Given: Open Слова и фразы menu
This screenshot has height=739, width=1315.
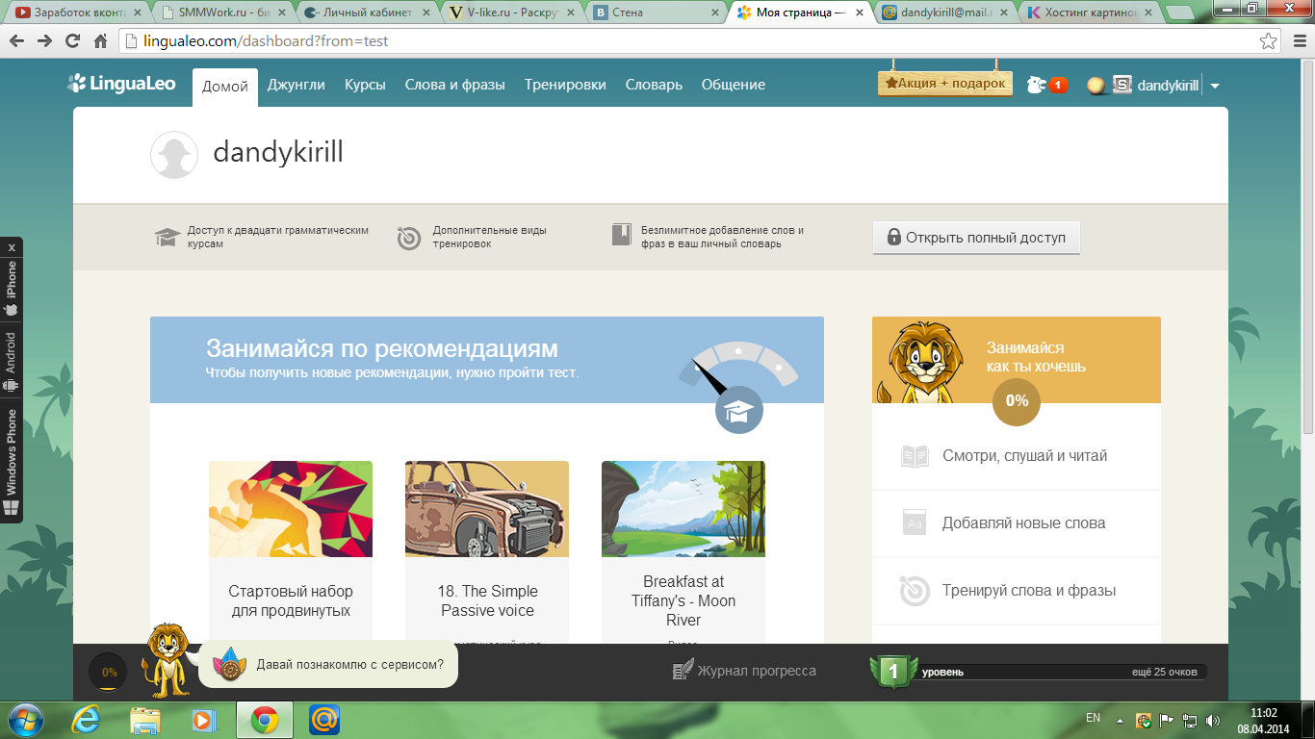Looking at the screenshot, I should (454, 85).
